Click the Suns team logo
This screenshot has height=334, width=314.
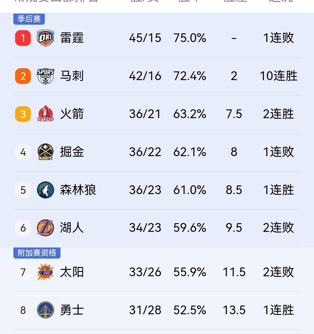pos(45,272)
